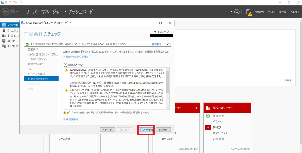Select パス wizard step
The width and height of the screenshot is (302, 153).
click(x=30, y=69)
